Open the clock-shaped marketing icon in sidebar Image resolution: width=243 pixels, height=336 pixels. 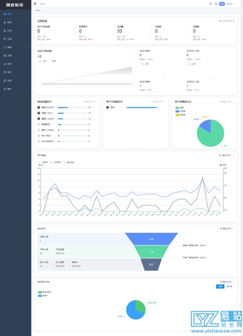pyautogui.click(x=5, y=47)
